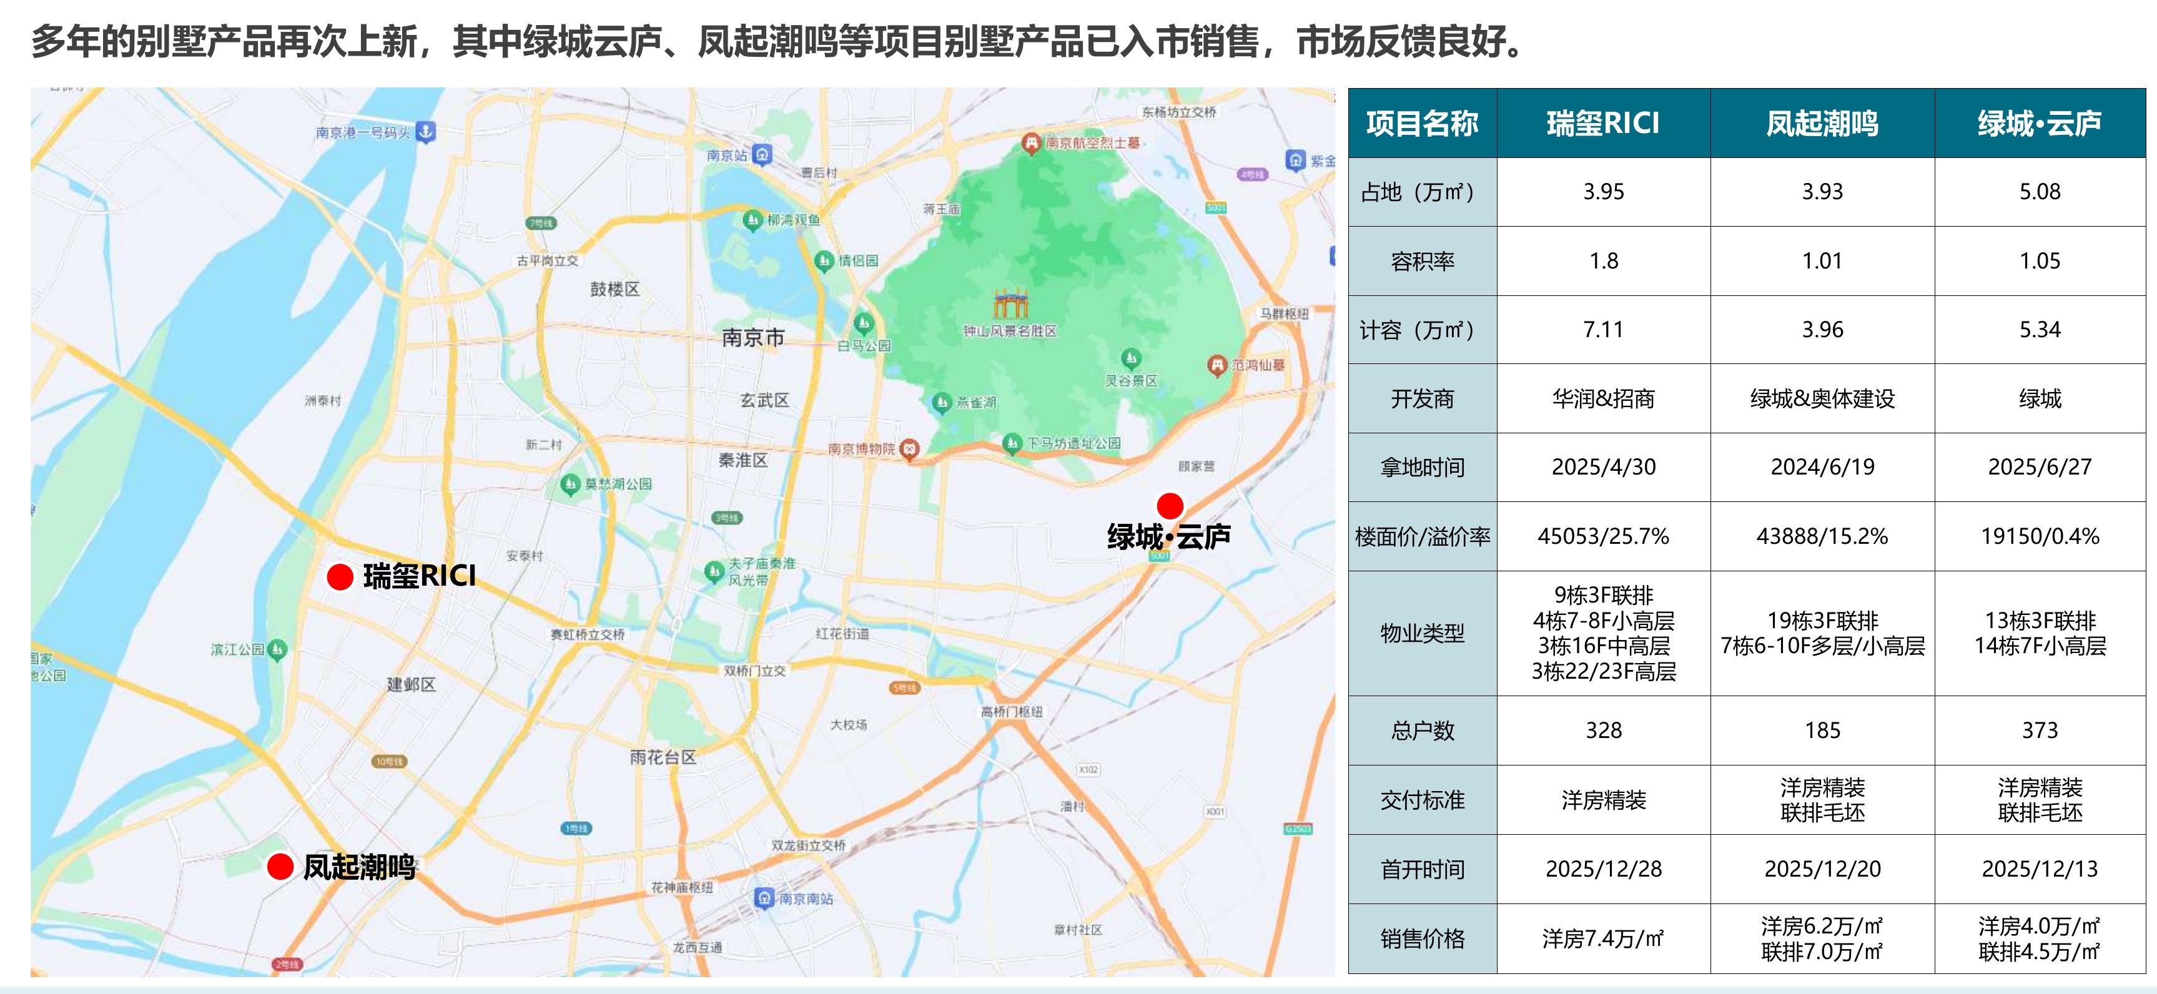Click the 19150/0.4% floor price cell
Screen dimensions: 2157x994
coord(2041,537)
